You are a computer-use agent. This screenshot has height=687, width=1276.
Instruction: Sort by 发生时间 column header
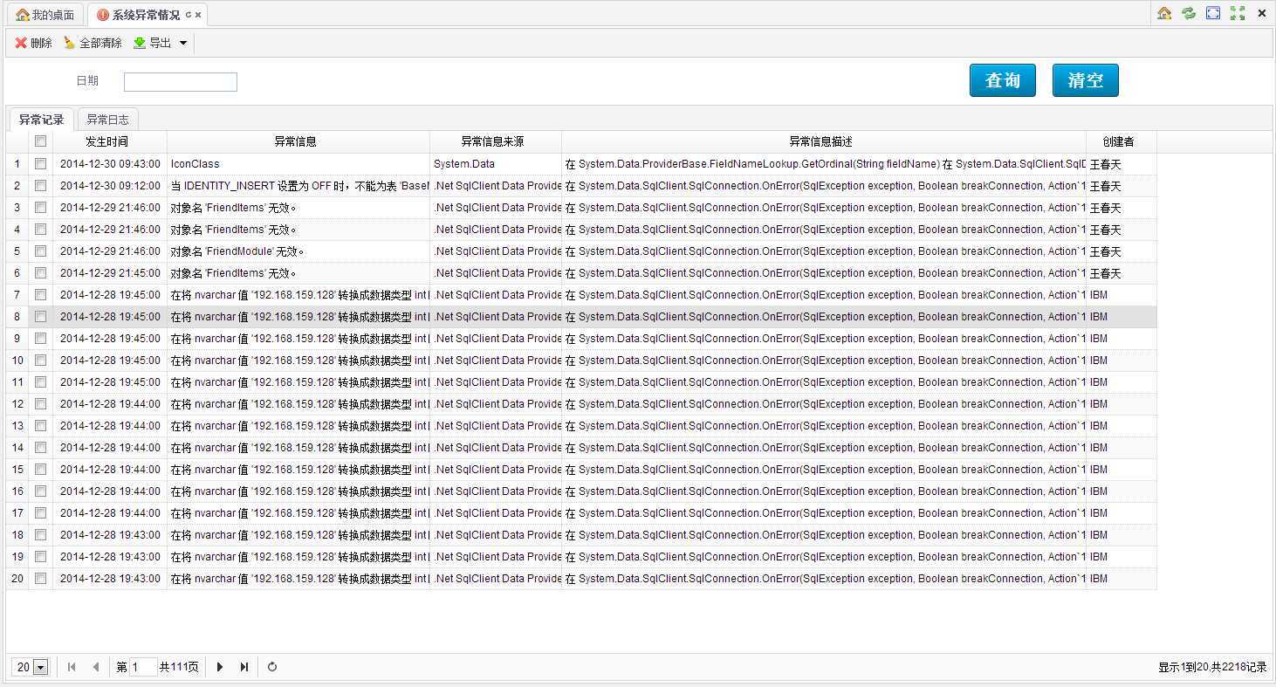(110, 141)
